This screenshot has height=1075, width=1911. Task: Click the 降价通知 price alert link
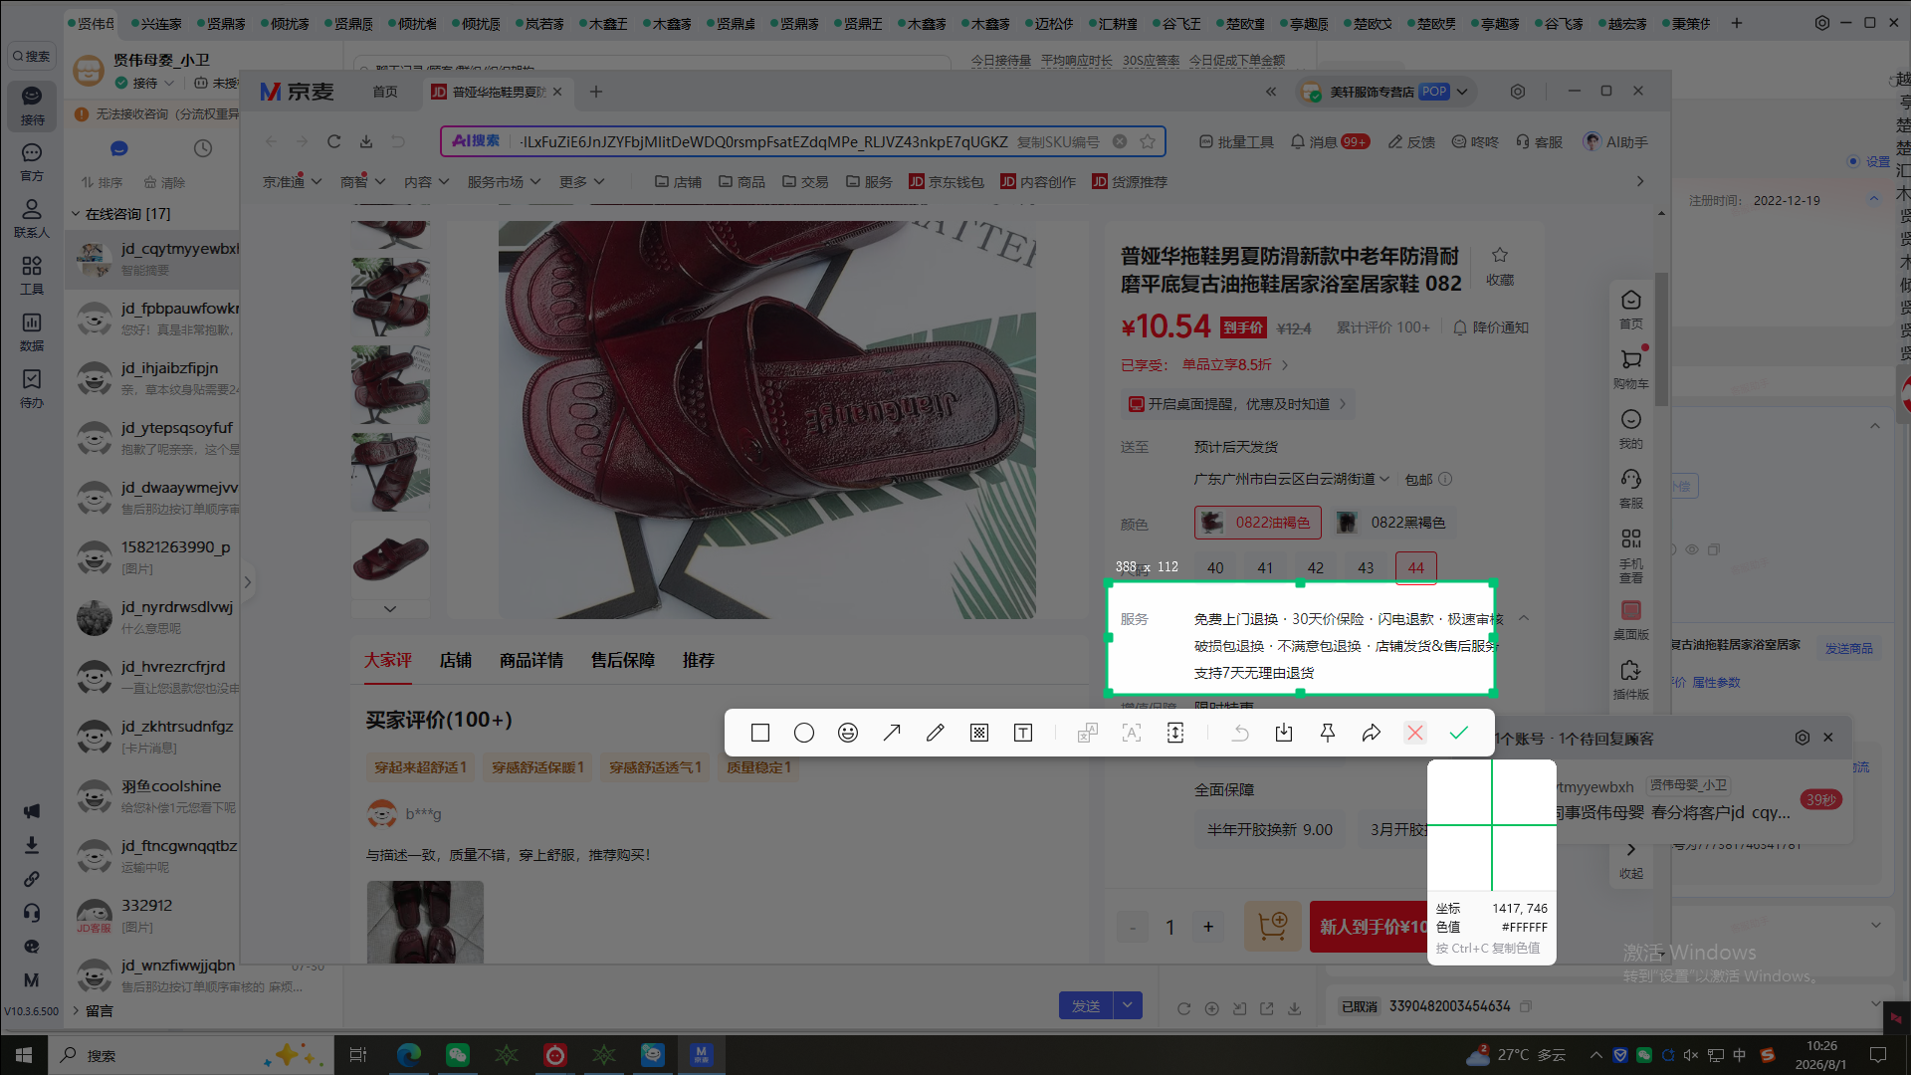coord(1491,327)
